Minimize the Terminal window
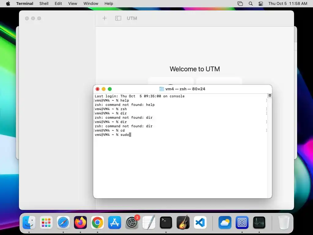313x235 pixels. click(x=104, y=89)
